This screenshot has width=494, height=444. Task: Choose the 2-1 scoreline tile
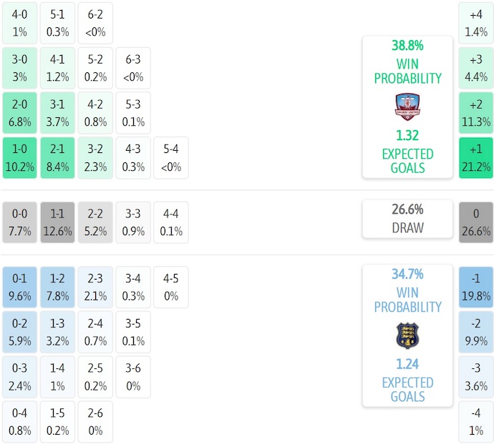57,158
